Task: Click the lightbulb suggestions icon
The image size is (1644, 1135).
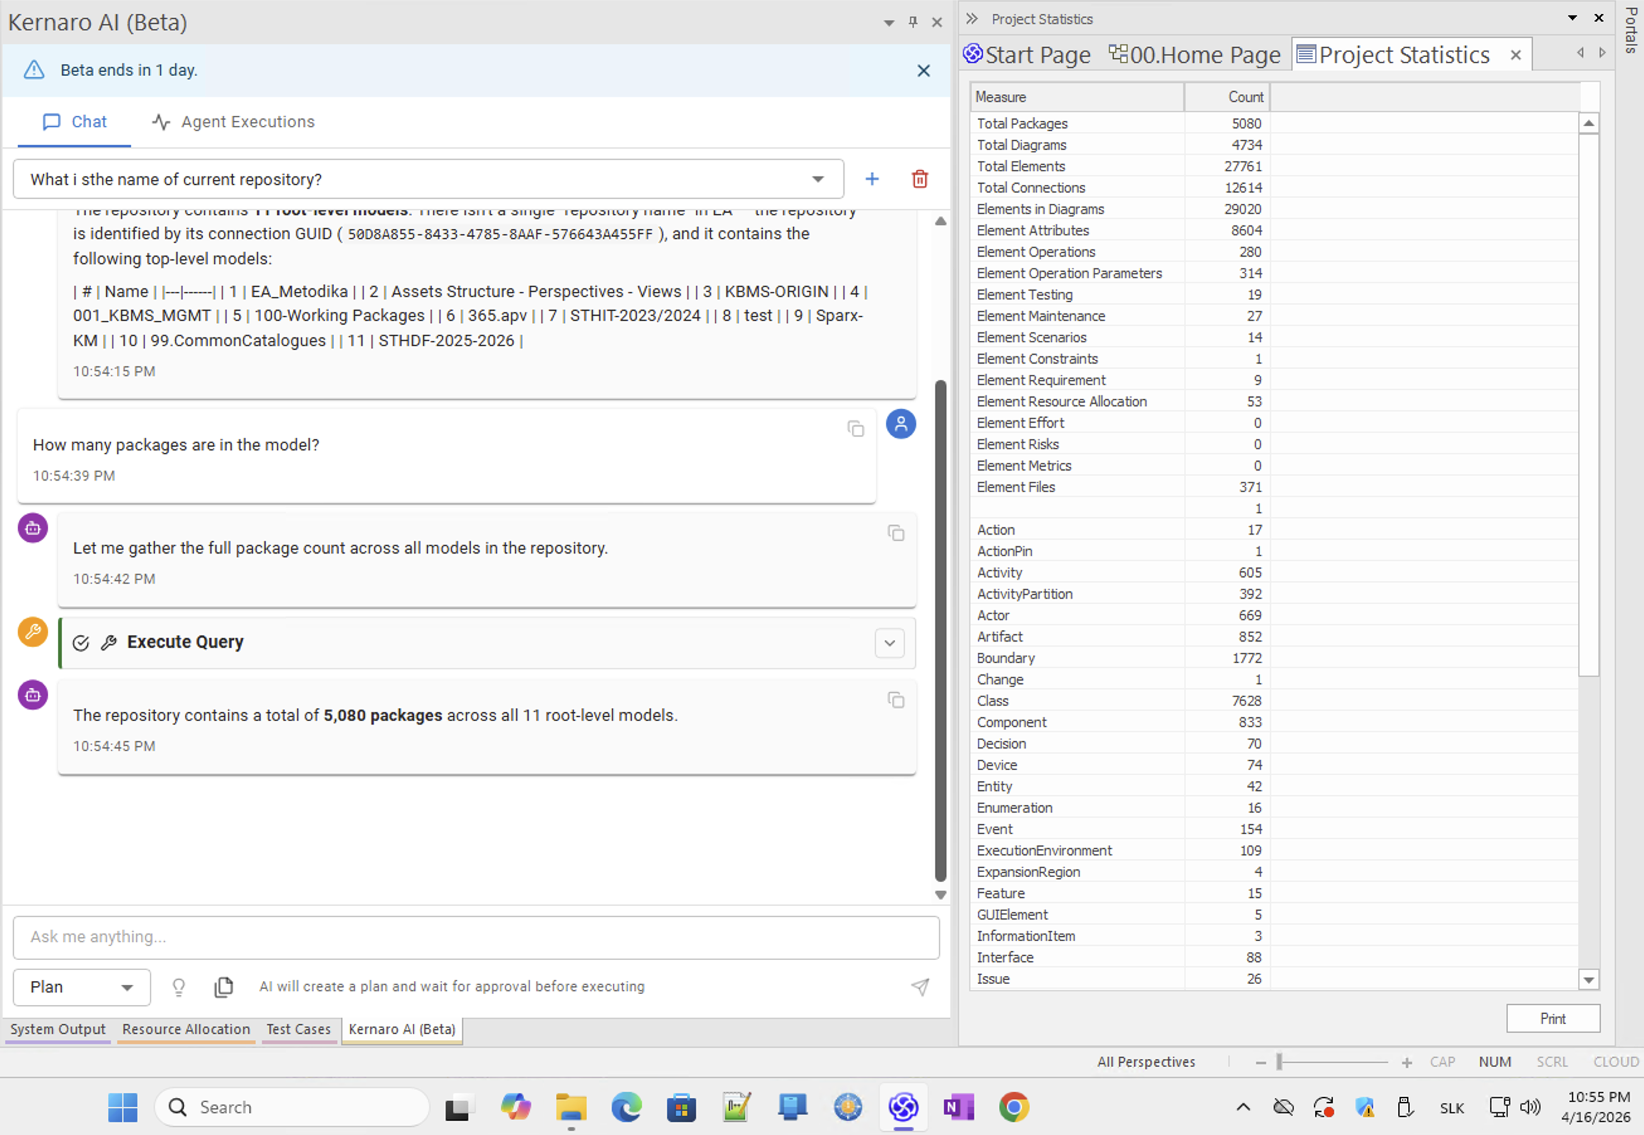Action: (179, 987)
